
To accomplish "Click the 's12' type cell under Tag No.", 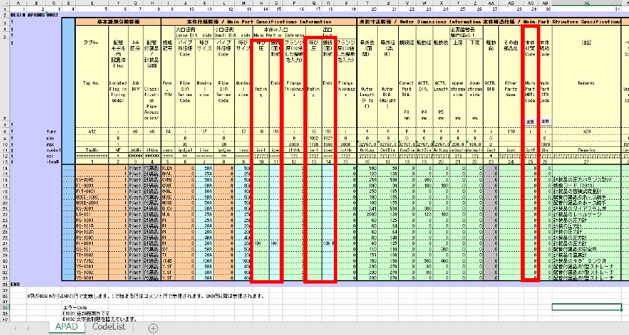I will coord(92,131).
